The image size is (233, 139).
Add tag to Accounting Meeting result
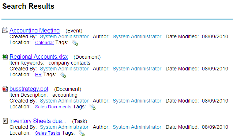(x=75, y=43)
